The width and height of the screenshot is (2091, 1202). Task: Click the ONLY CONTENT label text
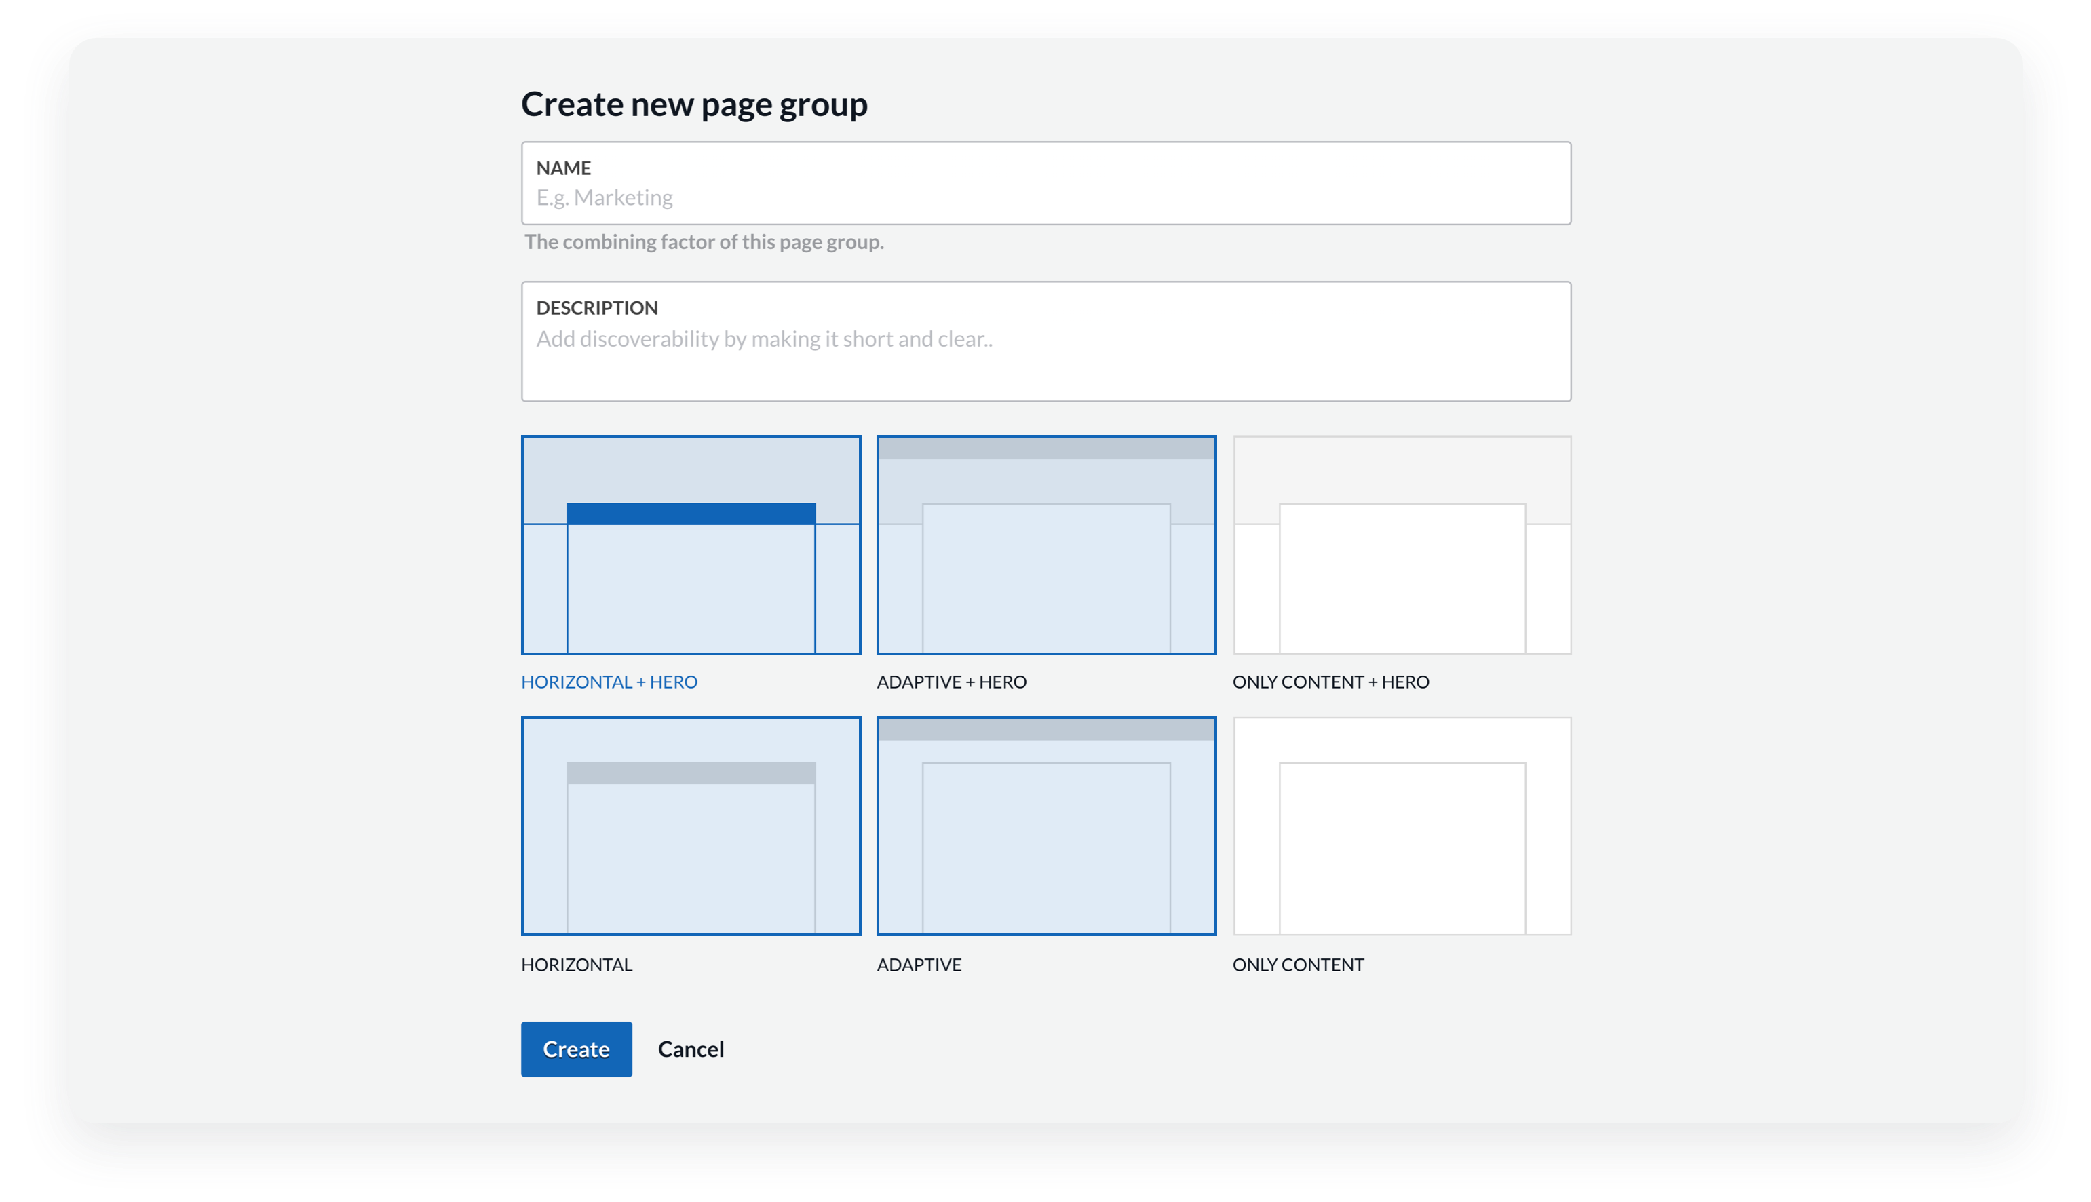pos(1298,964)
